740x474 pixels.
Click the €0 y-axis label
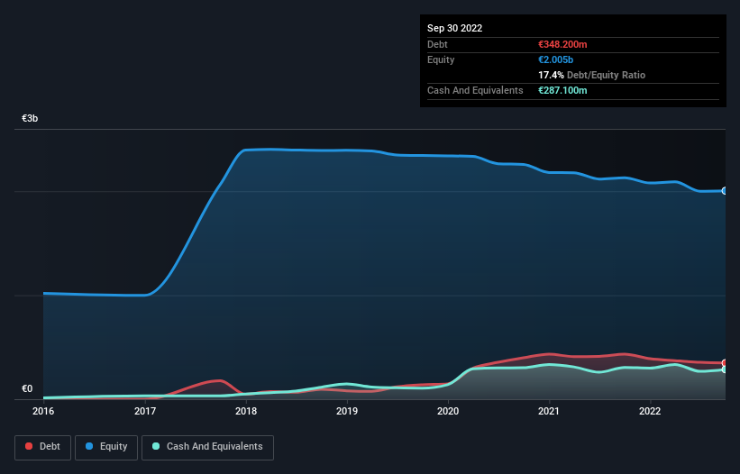(27, 388)
